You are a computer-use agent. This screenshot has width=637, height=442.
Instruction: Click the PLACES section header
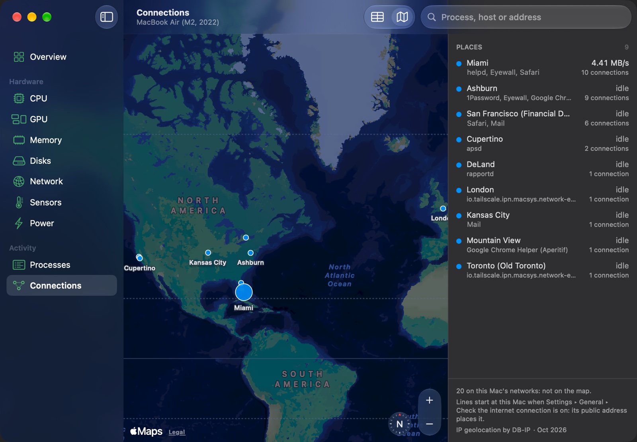point(469,47)
